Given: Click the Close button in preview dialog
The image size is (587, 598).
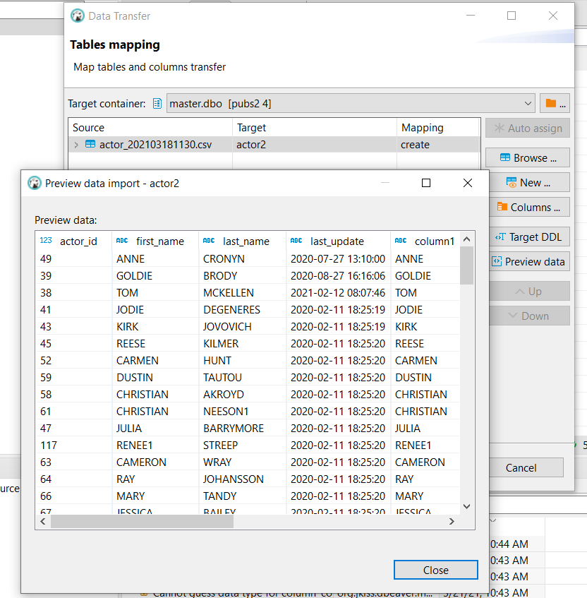Looking at the screenshot, I should (x=436, y=570).
